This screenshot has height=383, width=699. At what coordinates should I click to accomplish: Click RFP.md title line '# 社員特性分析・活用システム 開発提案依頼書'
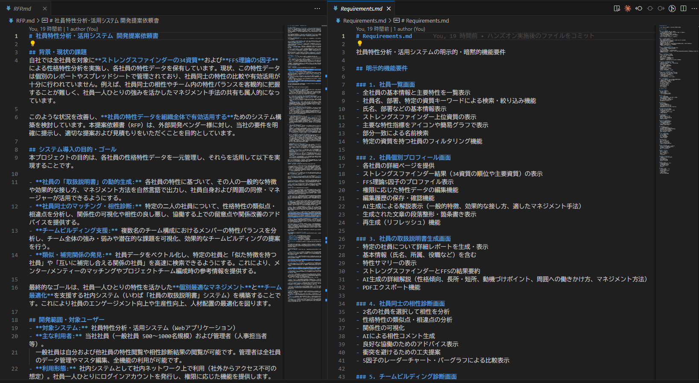pyautogui.click(x=94, y=36)
